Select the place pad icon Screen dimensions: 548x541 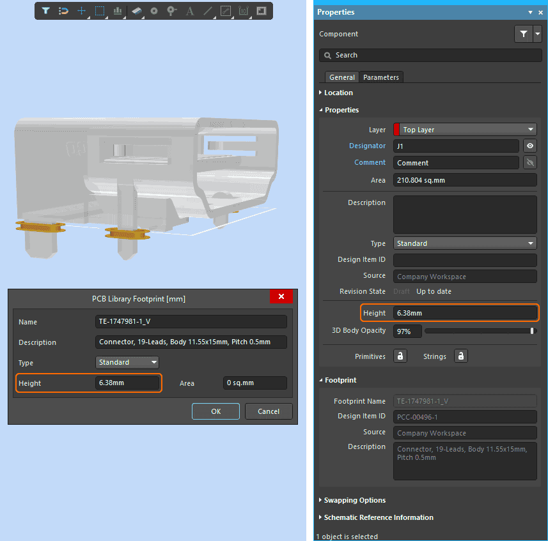point(153,11)
